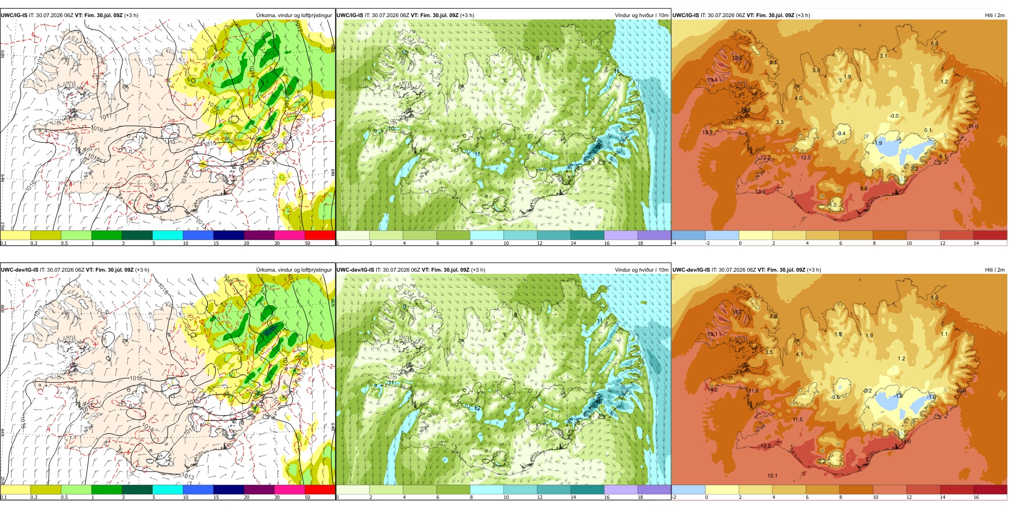1017x508 pixels.
Task: Click the -0.0 label on top temperature map
Action: (x=894, y=116)
